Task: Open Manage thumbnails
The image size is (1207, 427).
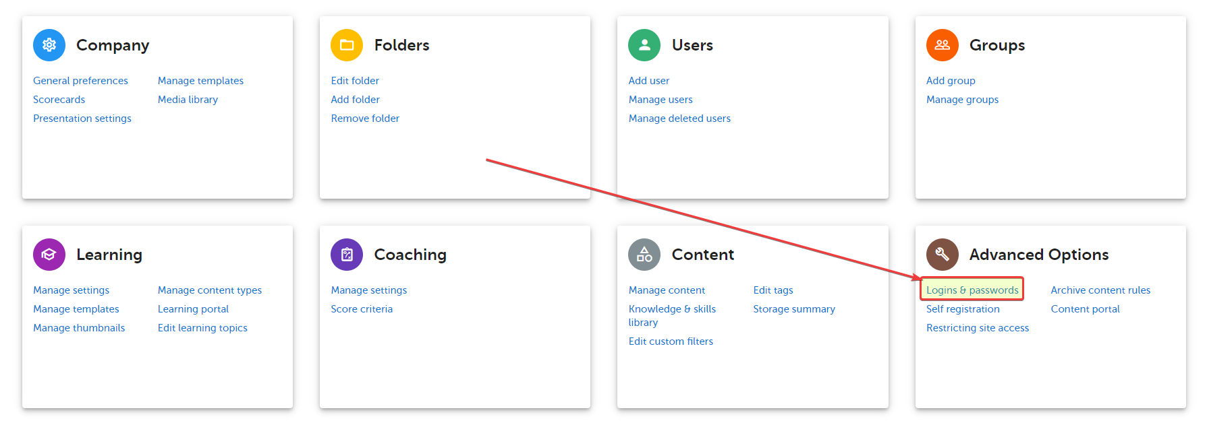Action: point(79,328)
